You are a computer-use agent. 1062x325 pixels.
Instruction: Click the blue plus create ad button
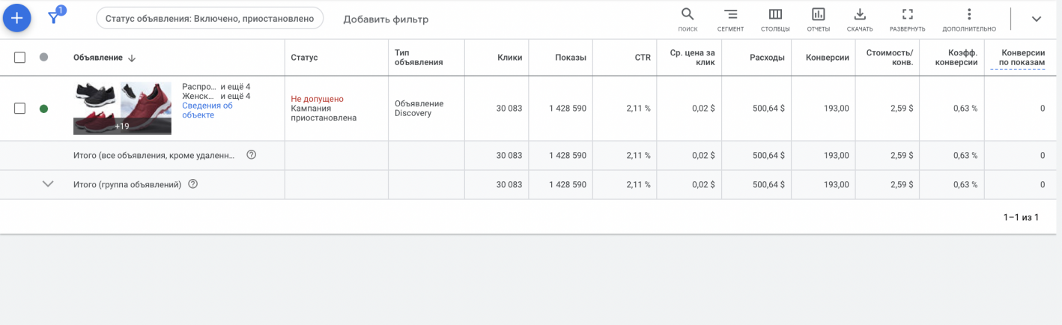[x=17, y=17]
